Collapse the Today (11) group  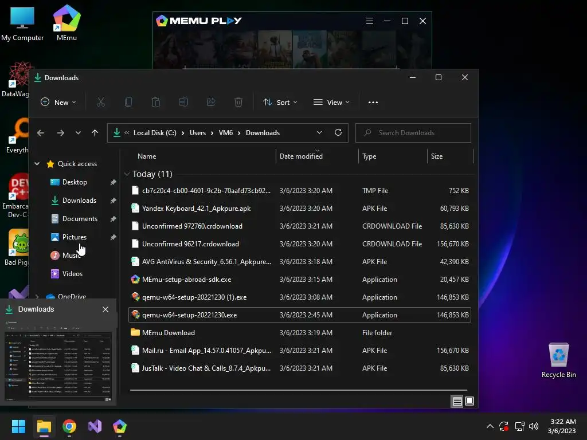pyautogui.click(x=127, y=174)
